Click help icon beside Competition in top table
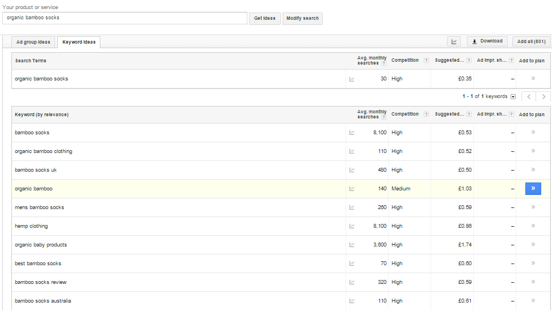 pyautogui.click(x=426, y=61)
